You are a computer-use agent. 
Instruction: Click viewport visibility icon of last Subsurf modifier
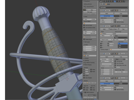(114, 78)
